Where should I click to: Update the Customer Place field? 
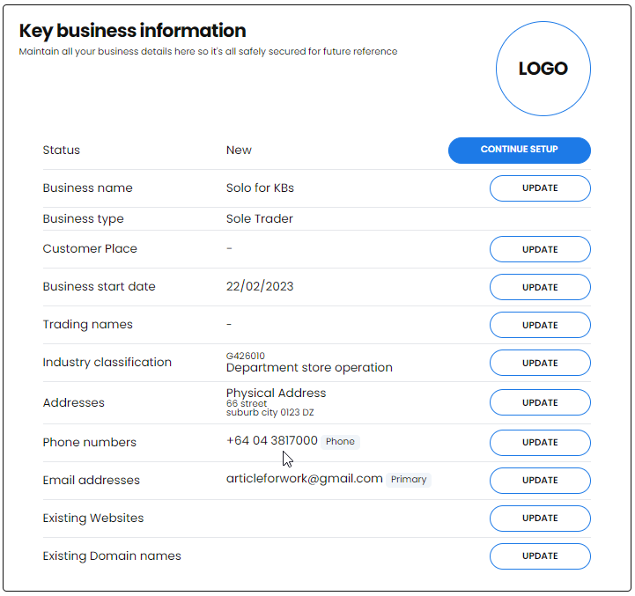click(x=540, y=249)
